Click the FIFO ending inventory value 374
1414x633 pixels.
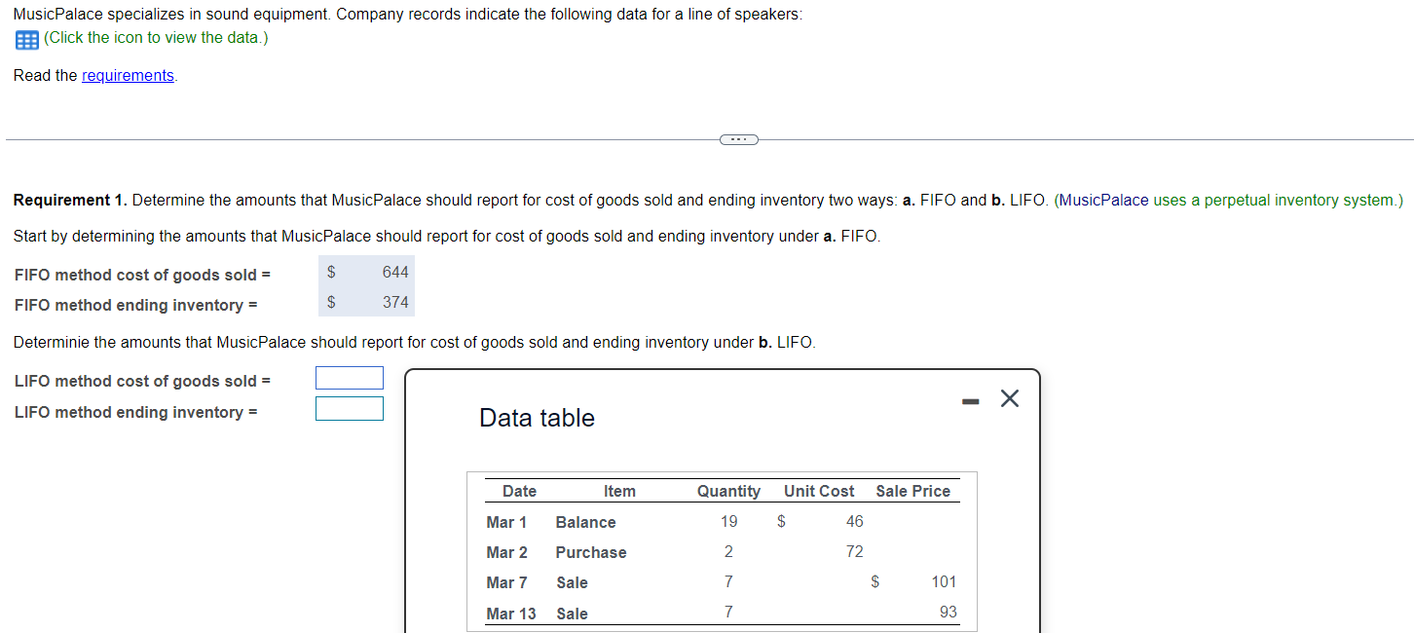(x=395, y=303)
